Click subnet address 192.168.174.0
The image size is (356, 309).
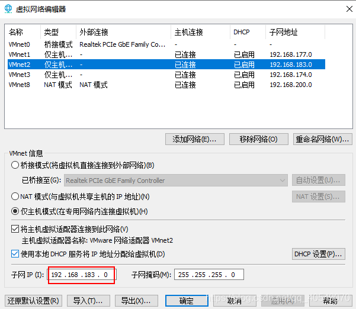pyautogui.click(x=291, y=75)
